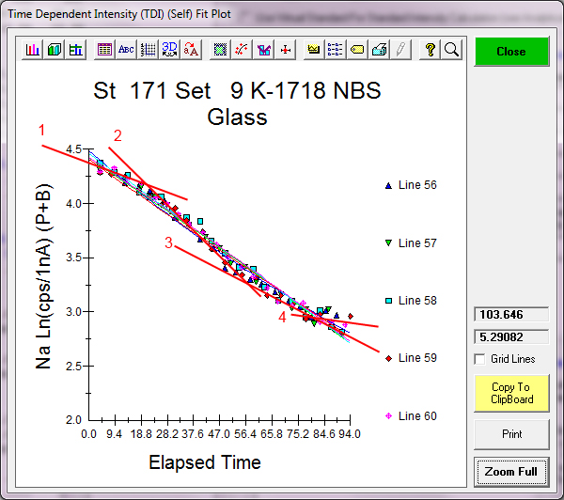Click the Print button
This screenshot has height=500, width=564.
click(x=510, y=434)
